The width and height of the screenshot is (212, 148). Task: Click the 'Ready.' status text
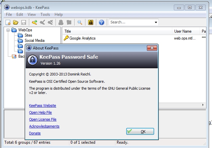click(122, 142)
